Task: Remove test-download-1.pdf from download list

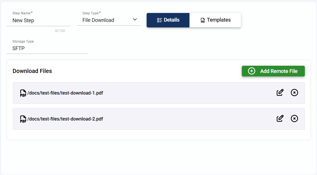Action: tap(294, 93)
